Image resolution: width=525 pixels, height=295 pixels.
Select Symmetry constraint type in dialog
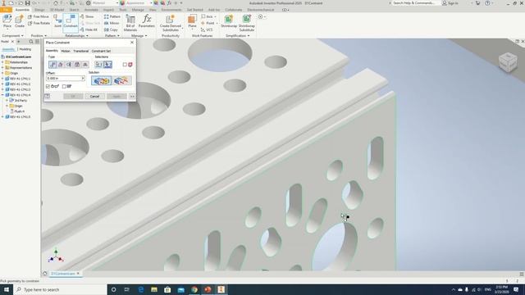click(x=85, y=64)
